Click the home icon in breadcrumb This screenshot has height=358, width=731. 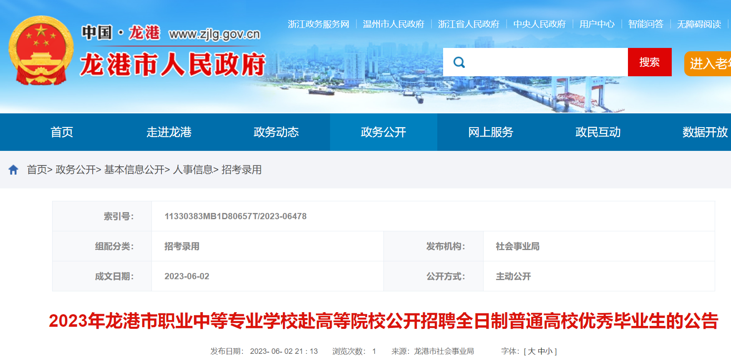click(13, 170)
